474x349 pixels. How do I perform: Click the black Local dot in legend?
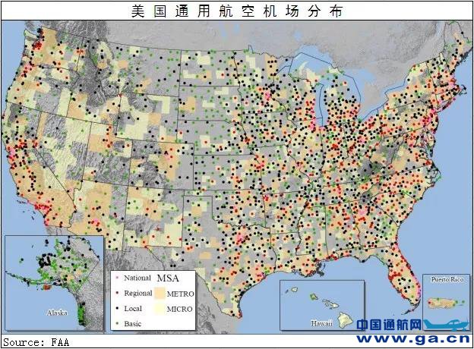[117, 309]
